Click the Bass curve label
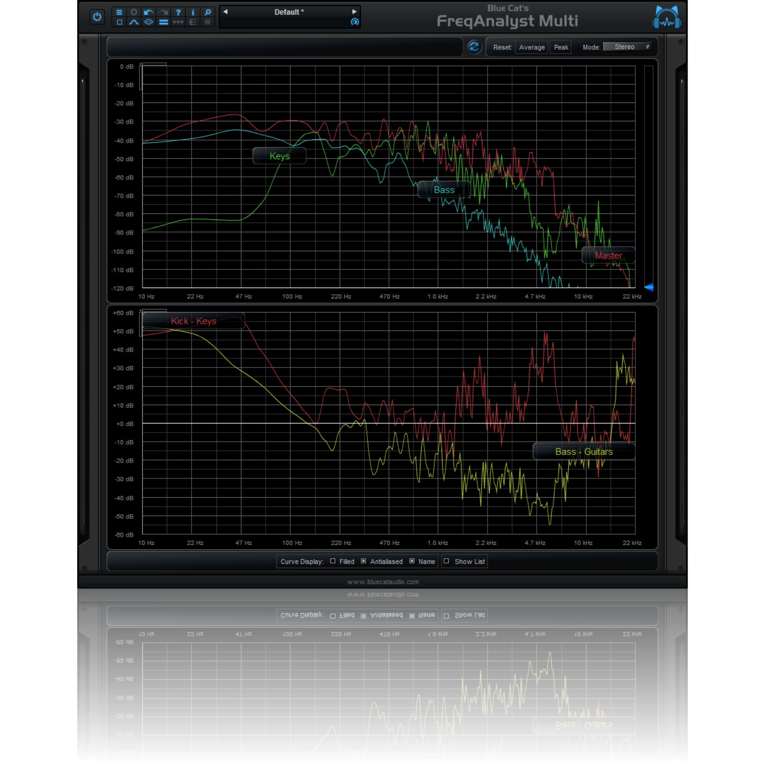The image size is (765, 765). tap(444, 190)
